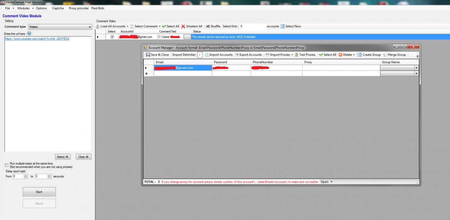Click the AccountId column header
The height and width of the screenshot is (220, 450).
pyautogui.click(x=138, y=31)
